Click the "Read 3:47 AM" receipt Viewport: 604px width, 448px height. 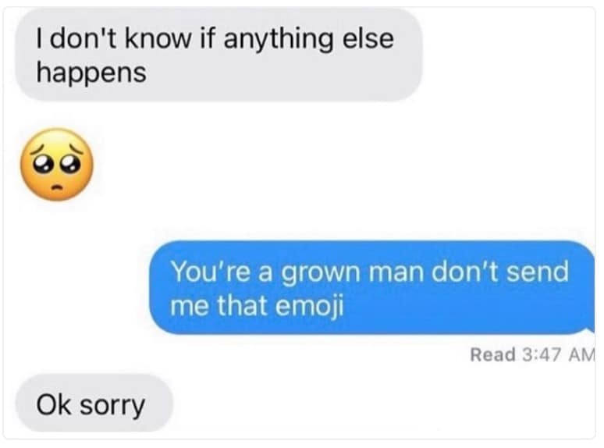click(x=533, y=354)
